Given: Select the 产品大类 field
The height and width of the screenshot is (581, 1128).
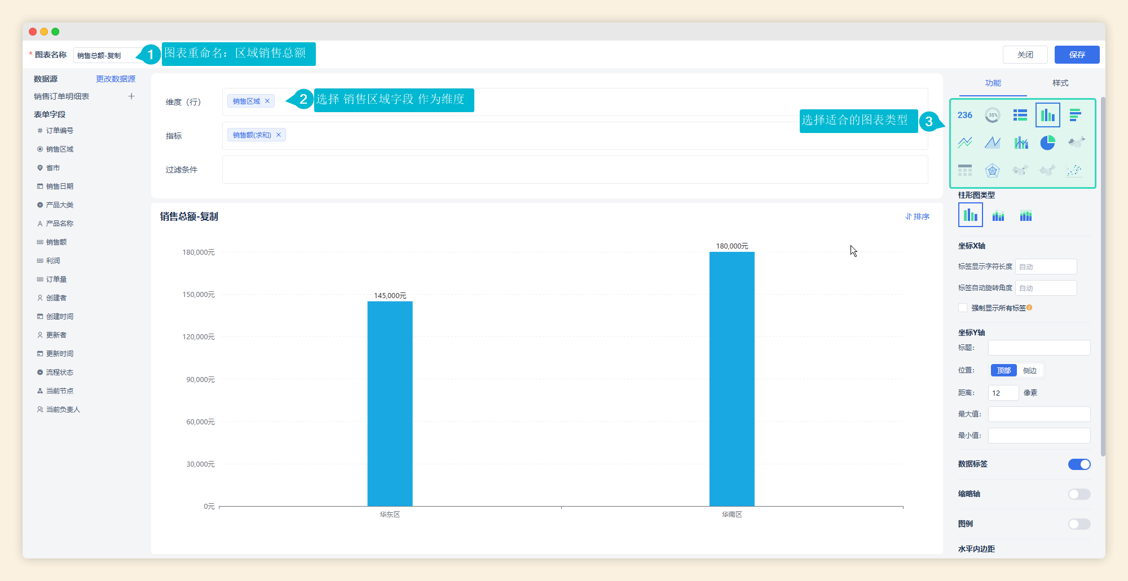Looking at the screenshot, I should [55, 205].
